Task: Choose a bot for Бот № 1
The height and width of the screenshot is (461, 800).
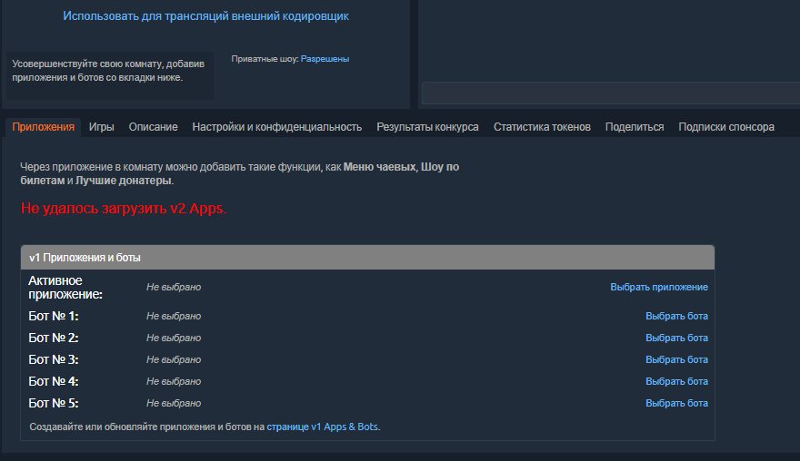Action: [x=676, y=317]
